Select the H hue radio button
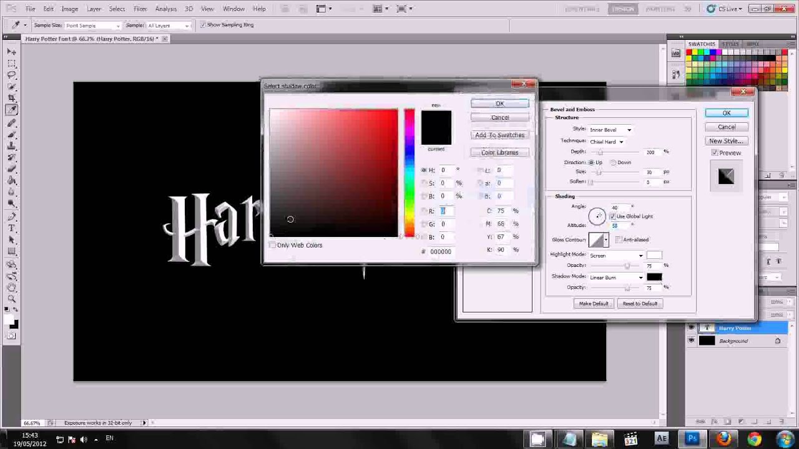 point(424,170)
